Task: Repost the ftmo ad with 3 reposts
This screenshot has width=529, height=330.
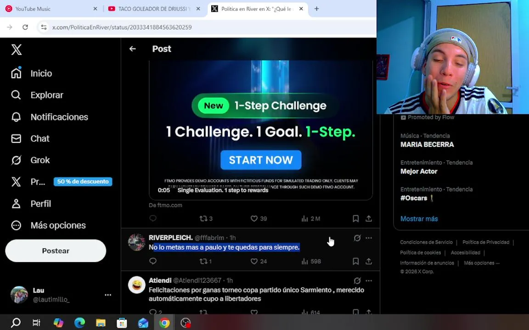Action: (206, 219)
